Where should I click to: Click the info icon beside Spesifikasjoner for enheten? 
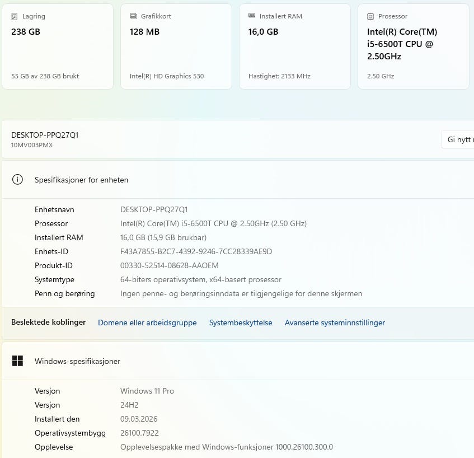[18, 180]
